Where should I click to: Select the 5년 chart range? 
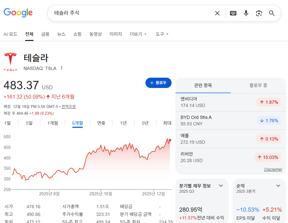pyautogui.click(x=145, y=123)
